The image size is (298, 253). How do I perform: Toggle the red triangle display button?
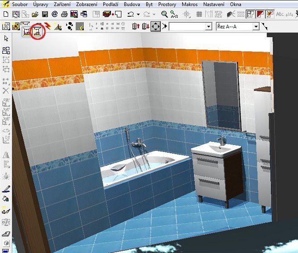[x=260, y=14]
